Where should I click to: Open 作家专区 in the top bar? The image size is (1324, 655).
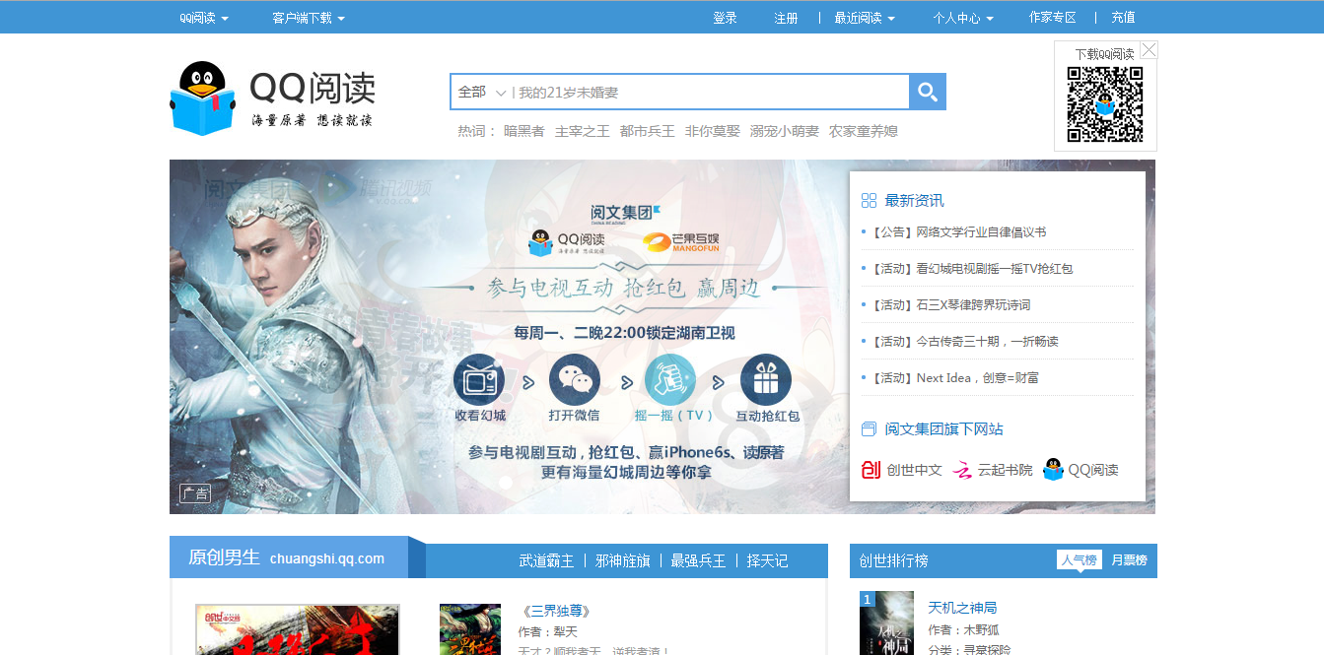[1053, 18]
